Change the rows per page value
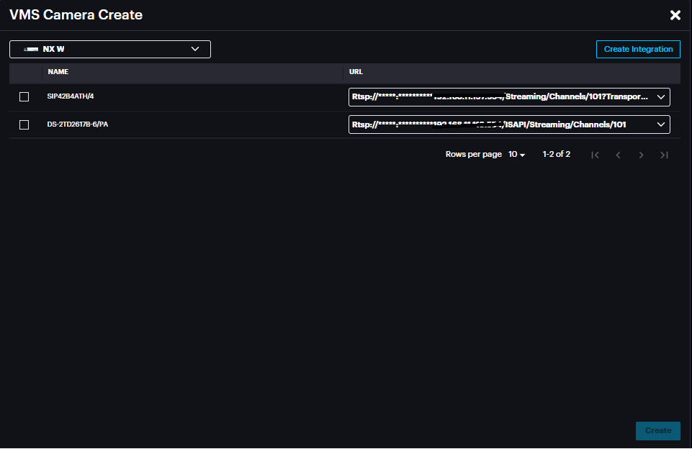The width and height of the screenshot is (692, 449). [x=517, y=155]
